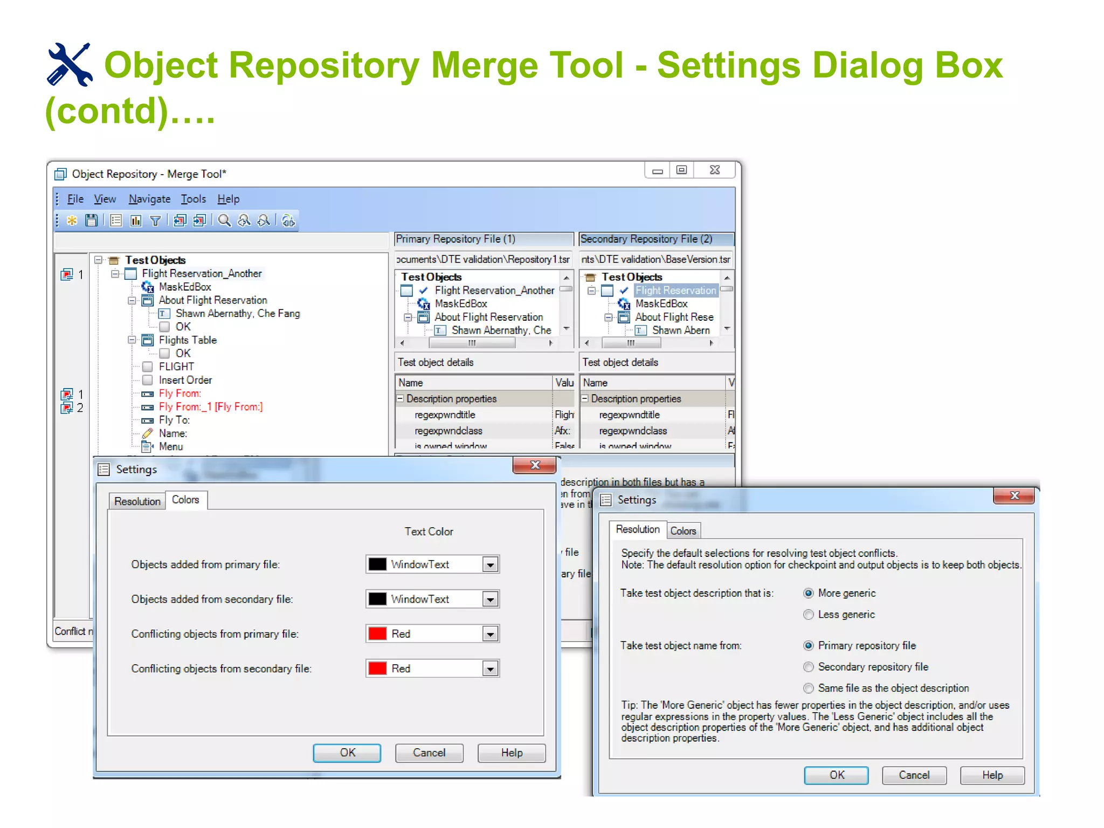Switch to Resolution tab in Colors dialog
1104x828 pixels.
(137, 501)
